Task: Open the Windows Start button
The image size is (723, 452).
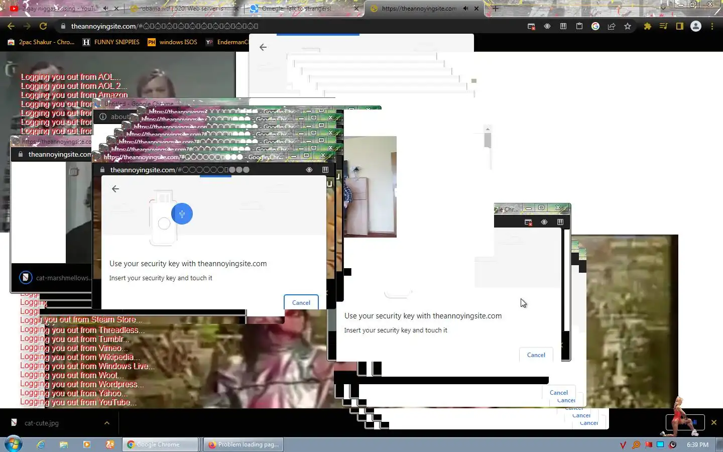Action: point(14,444)
